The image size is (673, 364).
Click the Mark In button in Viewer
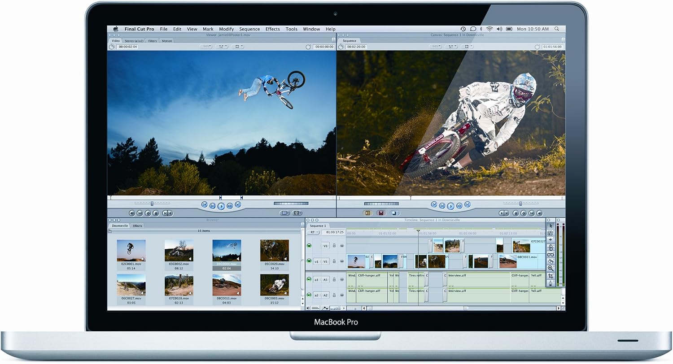(x=165, y=213)
